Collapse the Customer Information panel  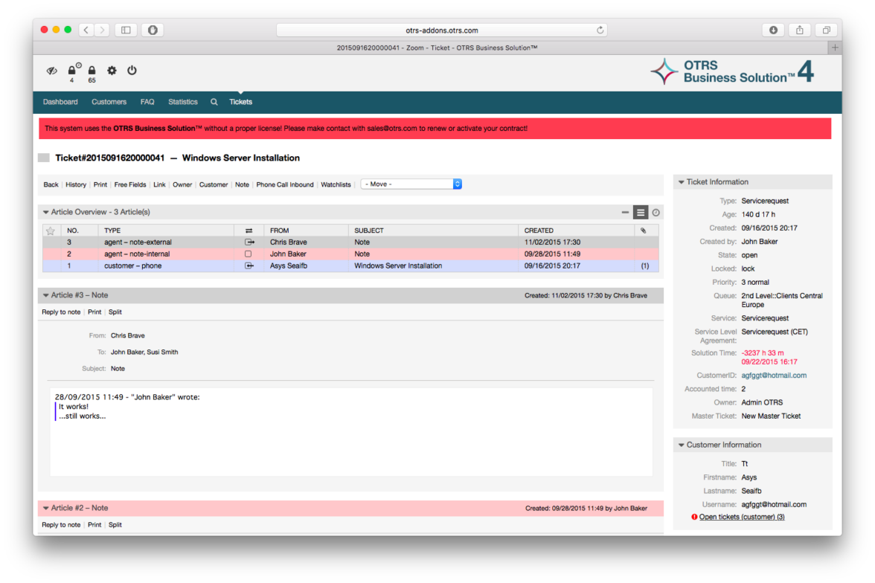681,445
